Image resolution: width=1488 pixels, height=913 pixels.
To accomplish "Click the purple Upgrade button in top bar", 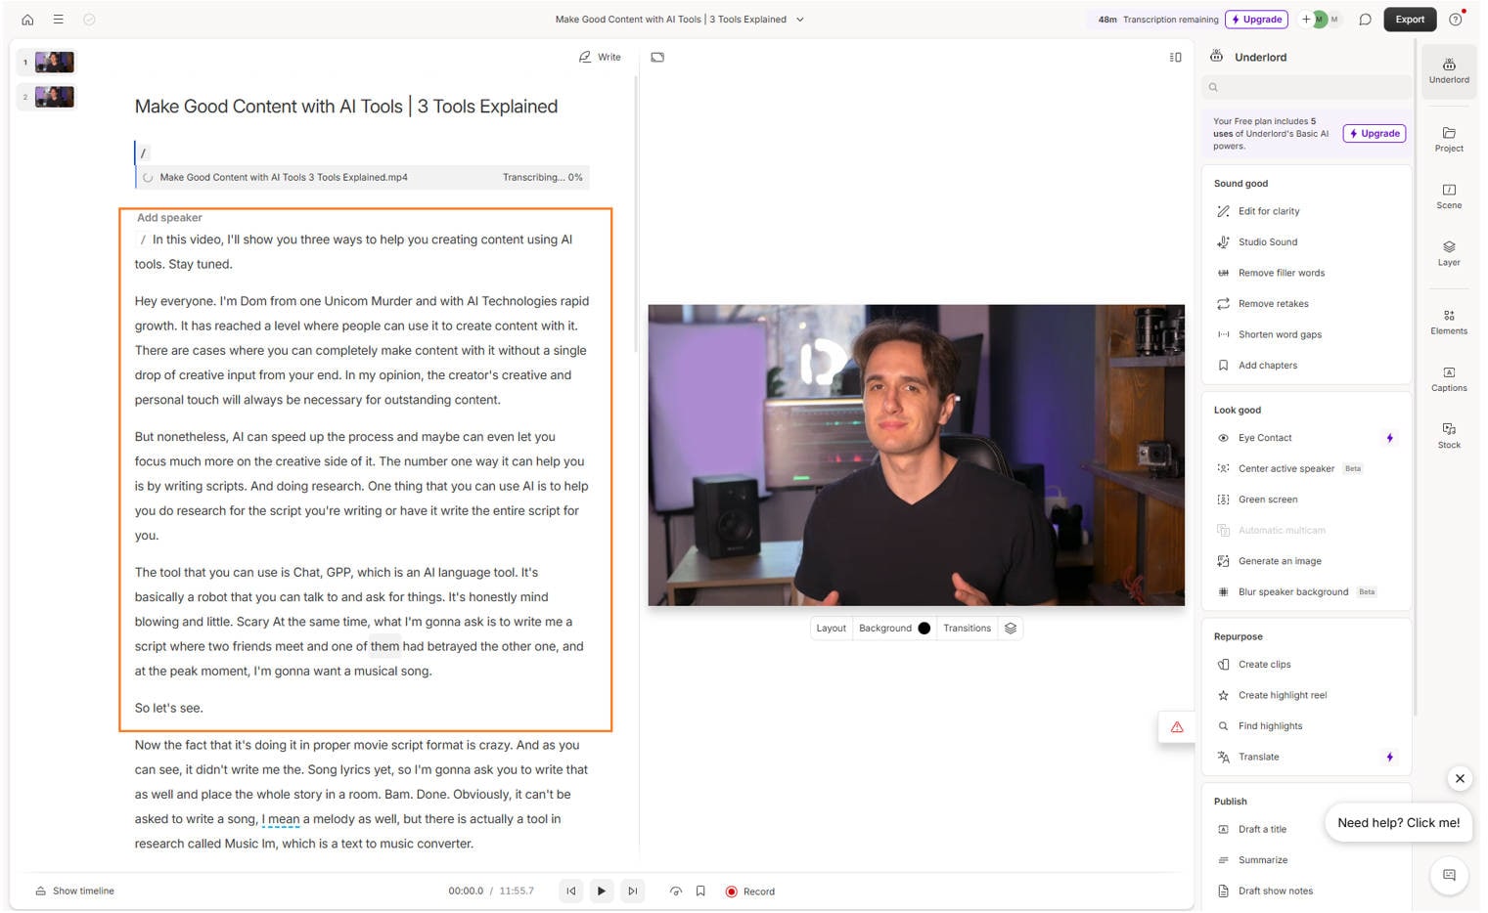I will pos(1257,20).
